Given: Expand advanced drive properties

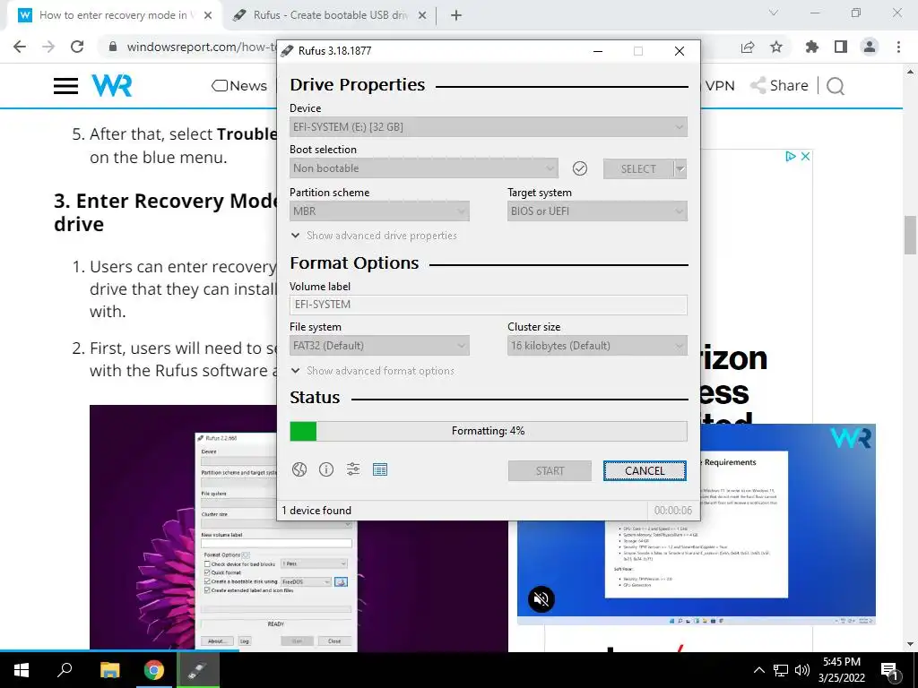Looking at the screenshot, I should 374,236.
